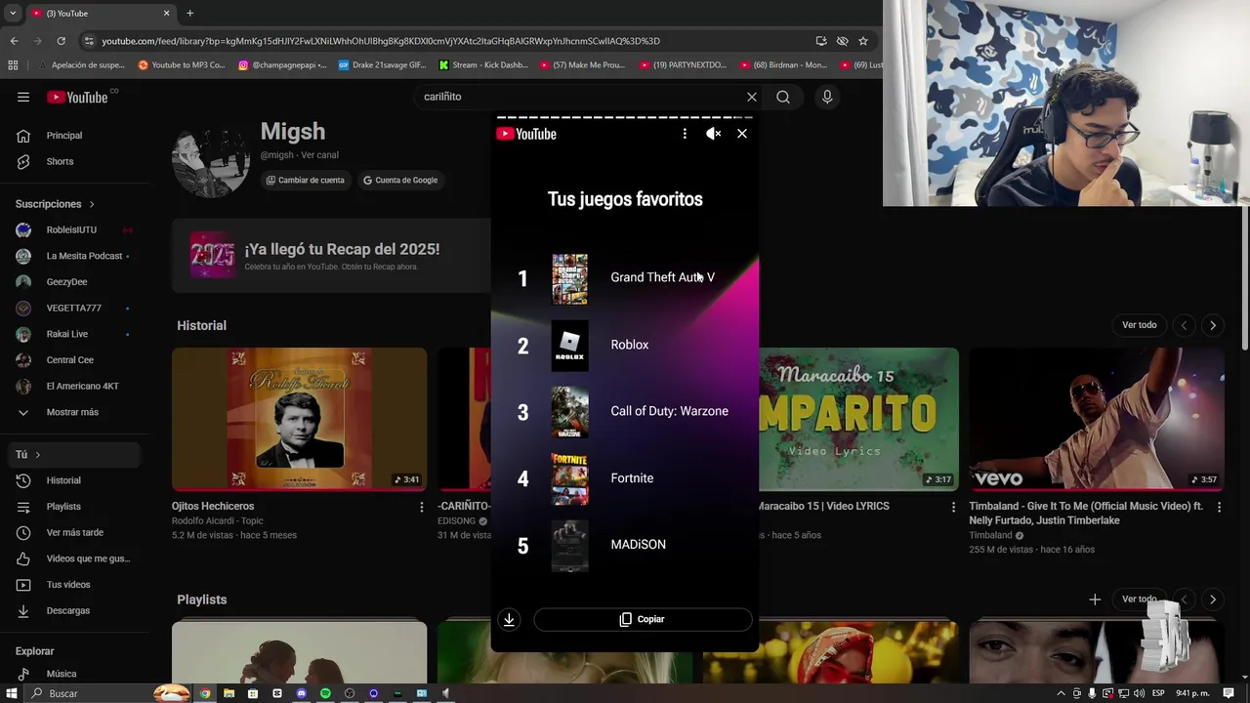Open the YouTube hamburger guide menu
Viewport: 1250px width, 703px height.
click(x=23, y=97)
